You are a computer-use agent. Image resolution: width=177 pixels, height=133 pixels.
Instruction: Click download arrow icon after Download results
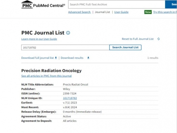[x=88, y=58]
